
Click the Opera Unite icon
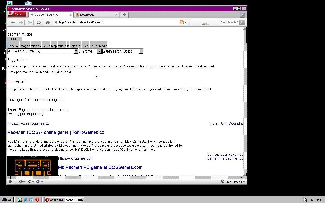click(x=29, y=182)
